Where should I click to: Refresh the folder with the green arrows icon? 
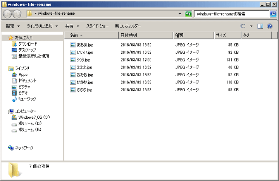[x=188, y=14]
